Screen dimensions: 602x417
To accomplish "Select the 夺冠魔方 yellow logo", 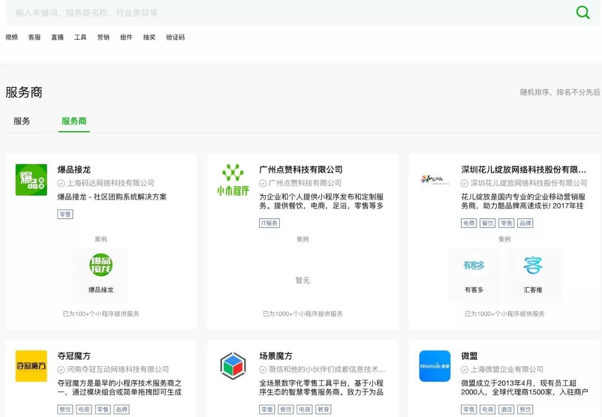I will click(31, 366).
